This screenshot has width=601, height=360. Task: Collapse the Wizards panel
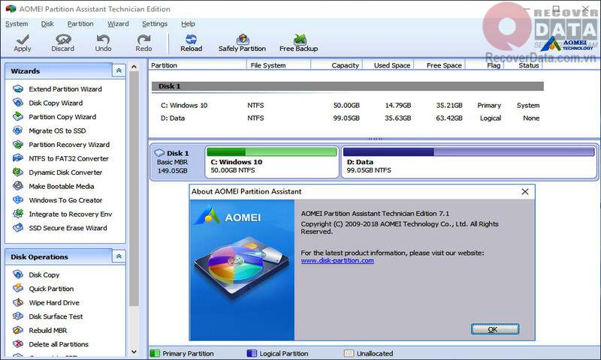tap(119, 70)
